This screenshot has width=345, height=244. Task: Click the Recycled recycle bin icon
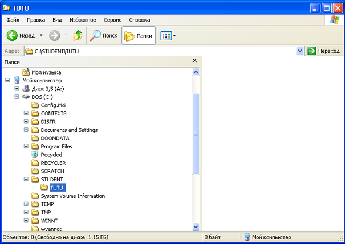(35, 155)
